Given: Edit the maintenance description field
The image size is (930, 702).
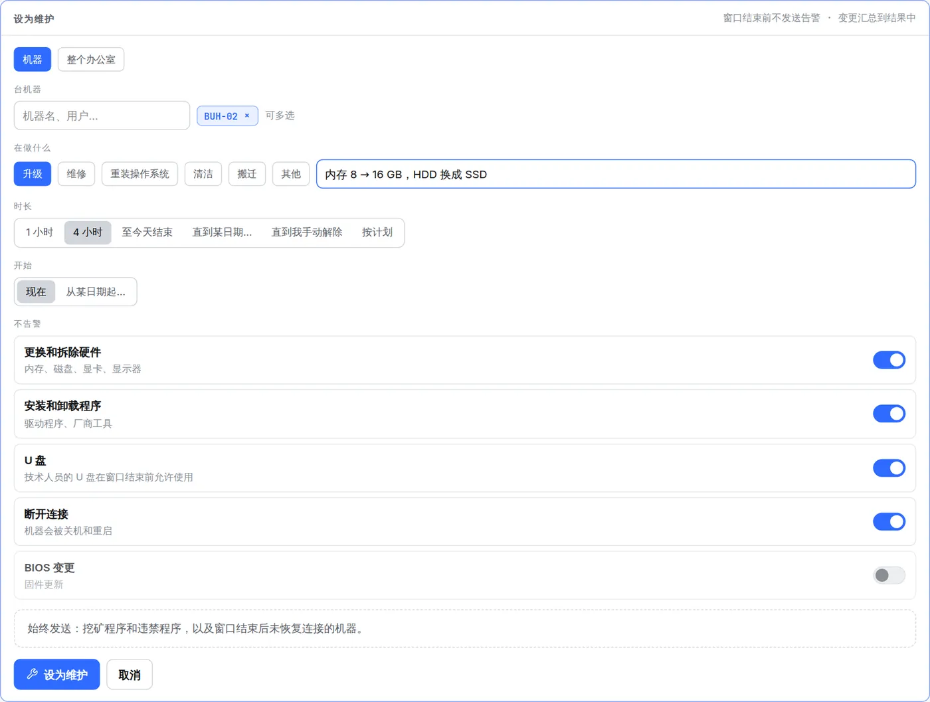Looking at the screenshot, I should pos(616,174).
